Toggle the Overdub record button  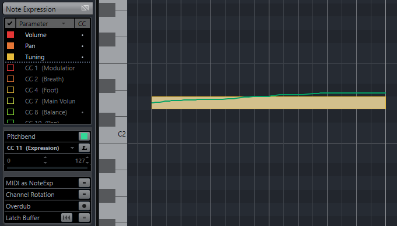[84, 206]
